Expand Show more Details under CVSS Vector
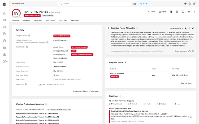 pyautogui.click(x=60, y=58)
